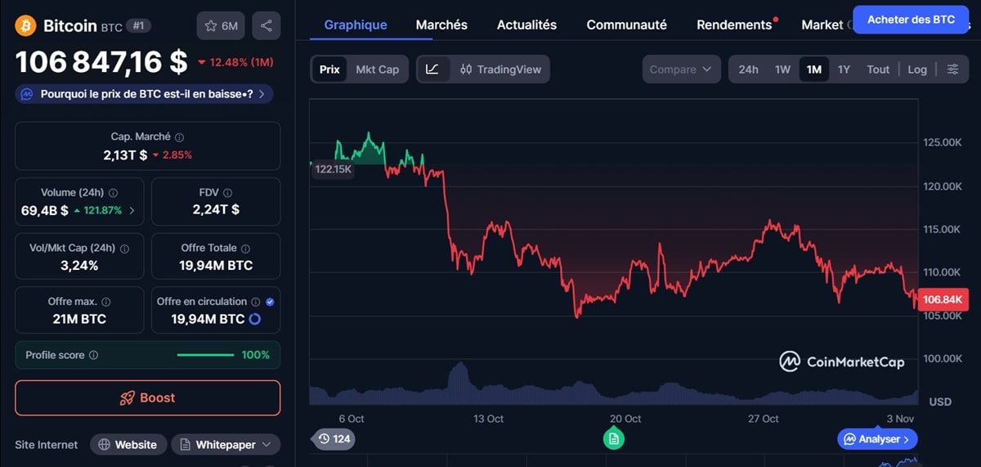981x467 pixels.
Task: Expand the Whitepaper dropdown
Action: click(x=226, y=445)
